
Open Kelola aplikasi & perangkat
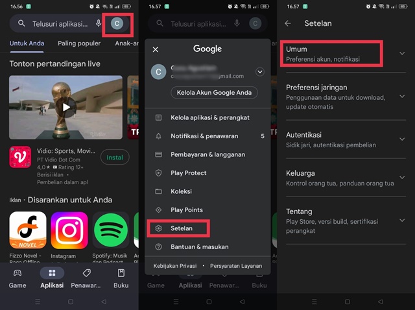click(207, 117)
